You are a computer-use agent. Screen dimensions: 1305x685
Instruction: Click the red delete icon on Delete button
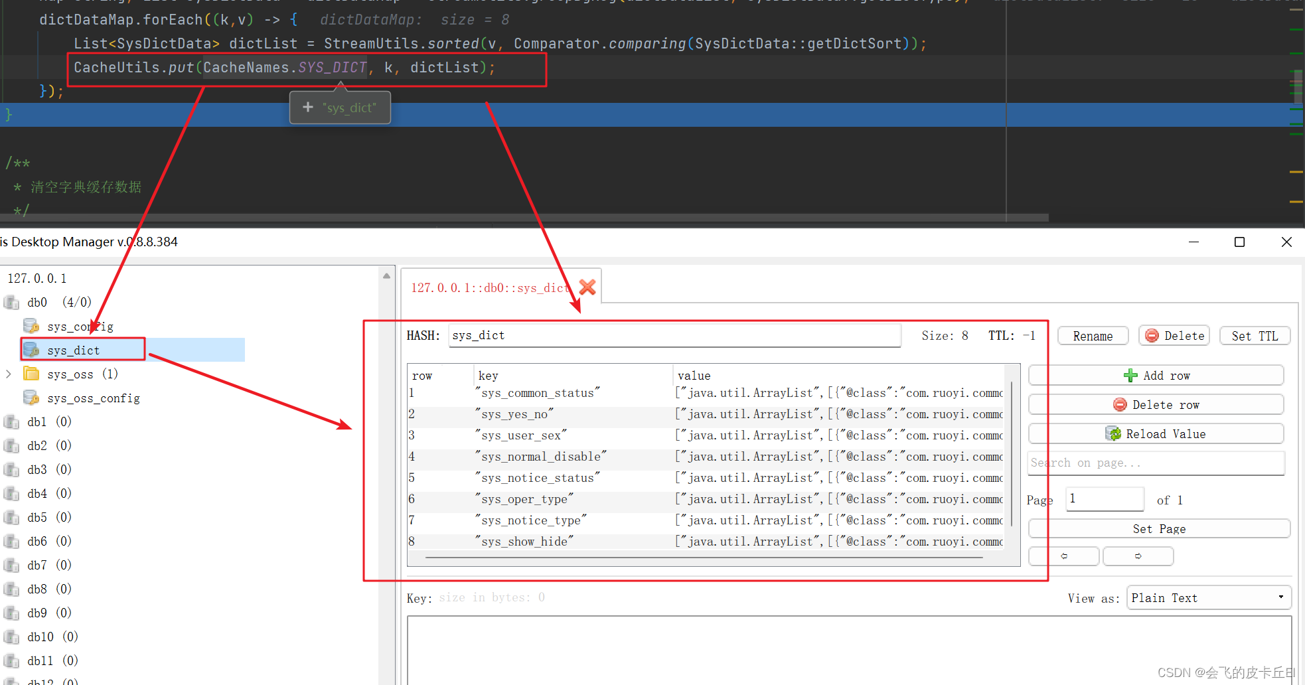tap(1152, 335)
